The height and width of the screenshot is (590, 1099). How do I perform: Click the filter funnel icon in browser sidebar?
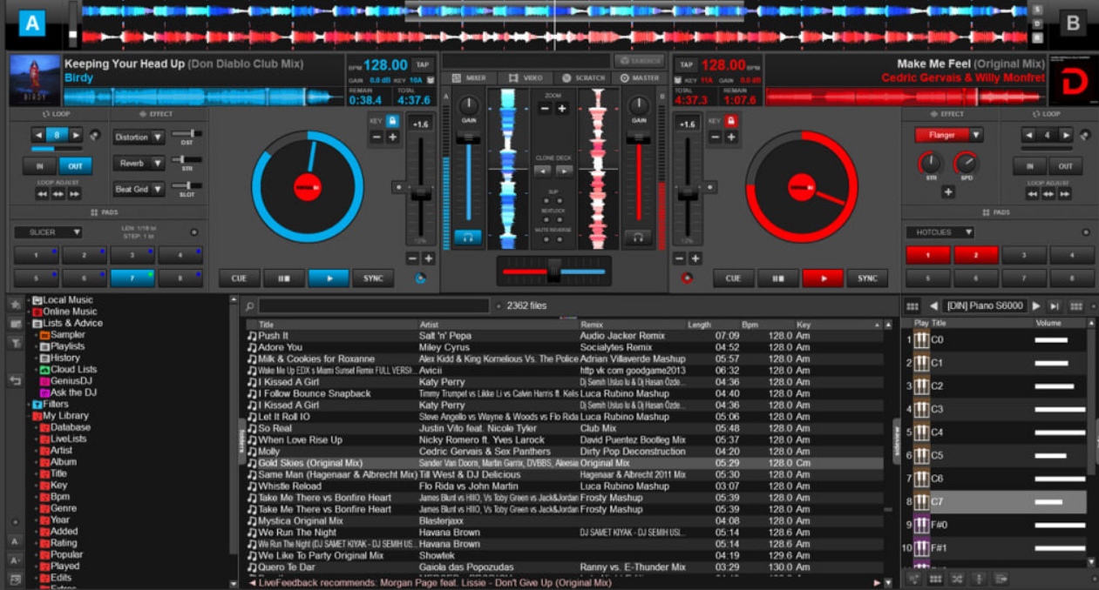16,344
